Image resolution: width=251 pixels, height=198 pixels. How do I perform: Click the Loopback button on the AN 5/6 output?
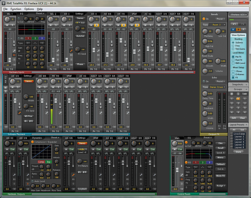(x=82, y=189)
